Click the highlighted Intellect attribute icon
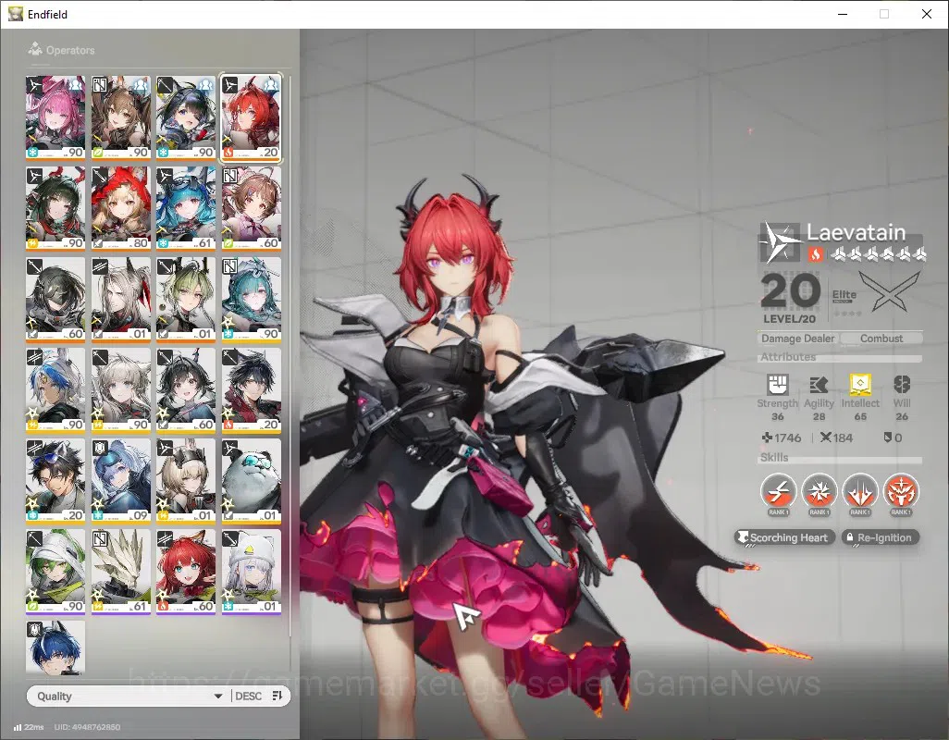Screen dimensions: 949x740 (860, 384)
